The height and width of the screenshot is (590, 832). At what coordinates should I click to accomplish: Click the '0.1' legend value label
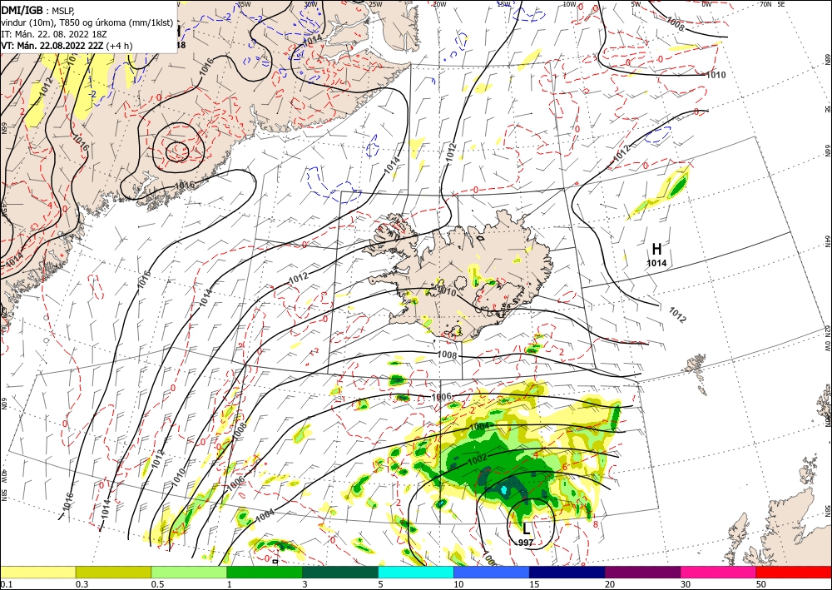point(5,584)
